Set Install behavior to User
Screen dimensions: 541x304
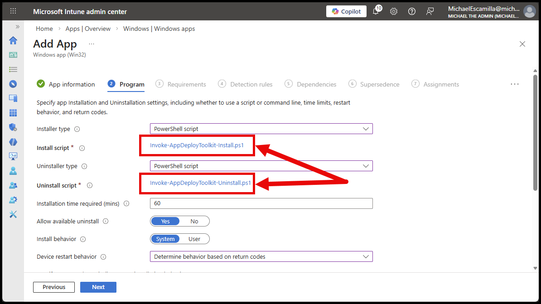[194, 239]
